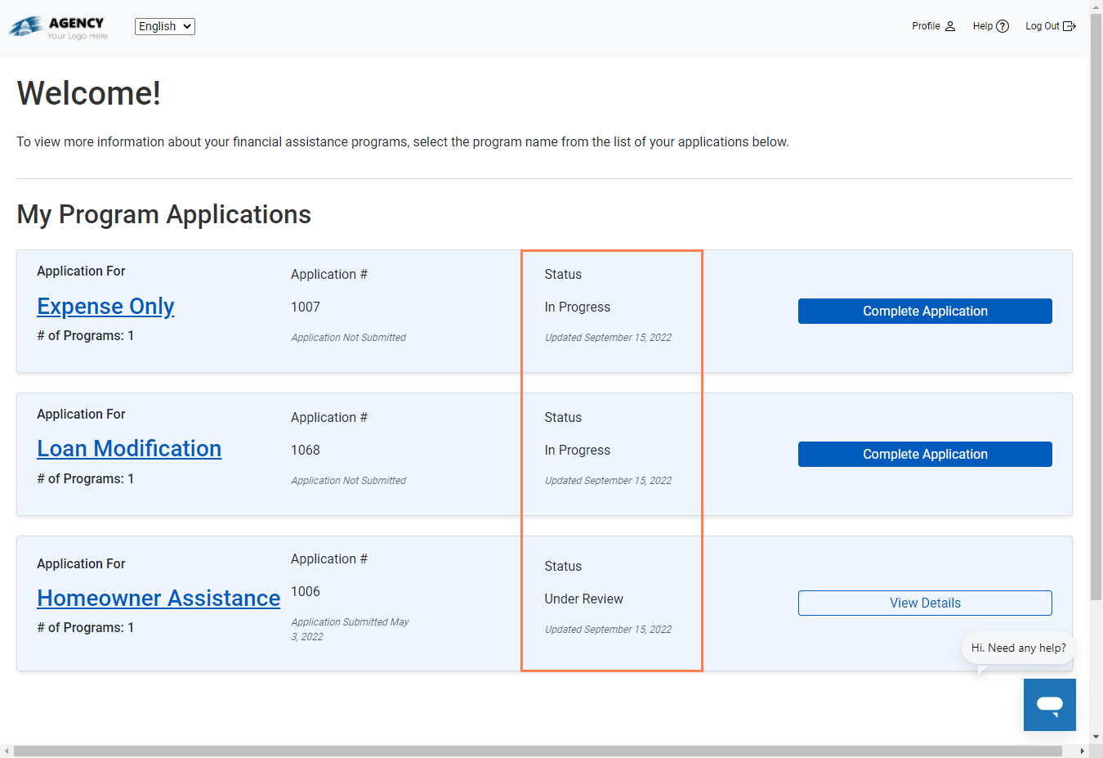This screenshot has height=758, width=1103.
Task: Open the Loan Modification application link
Action: click(129, 449)
